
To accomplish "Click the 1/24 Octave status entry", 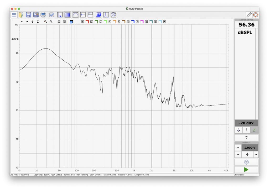I will point(57,175).
